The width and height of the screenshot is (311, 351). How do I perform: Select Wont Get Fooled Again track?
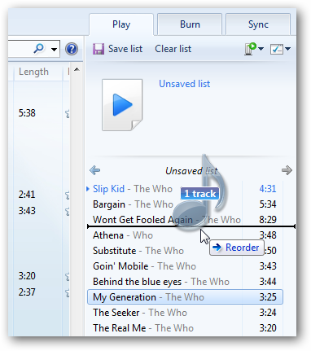[x=185, y=220]
